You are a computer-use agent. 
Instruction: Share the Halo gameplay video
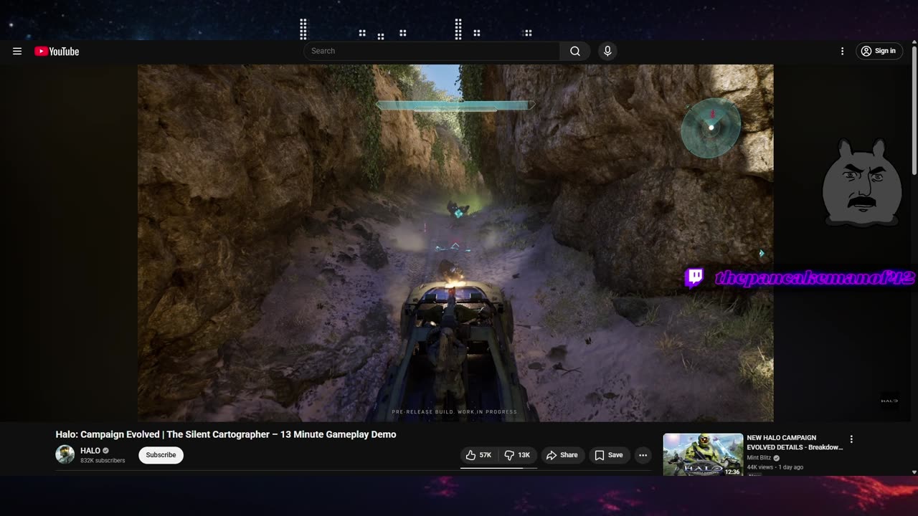(x=562, y=455)
